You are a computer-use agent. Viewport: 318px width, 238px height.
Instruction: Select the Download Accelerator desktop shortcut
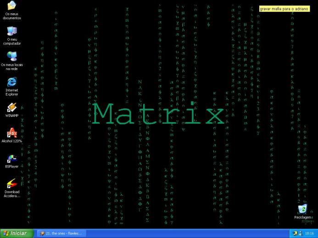click(12, 184)
